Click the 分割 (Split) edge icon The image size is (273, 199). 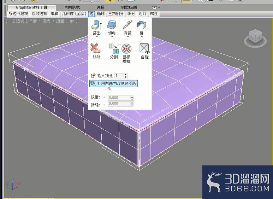tap(114, 48)
